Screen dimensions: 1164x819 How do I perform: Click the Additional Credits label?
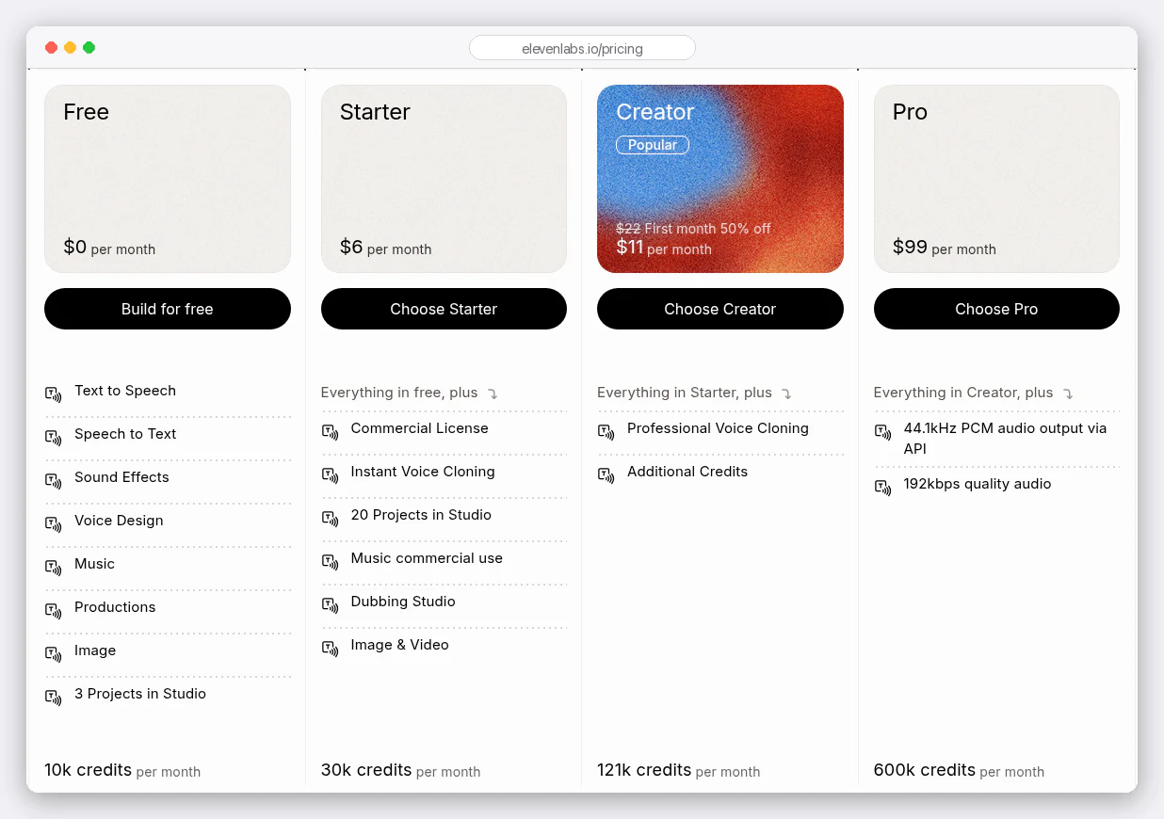pos(687,472)
